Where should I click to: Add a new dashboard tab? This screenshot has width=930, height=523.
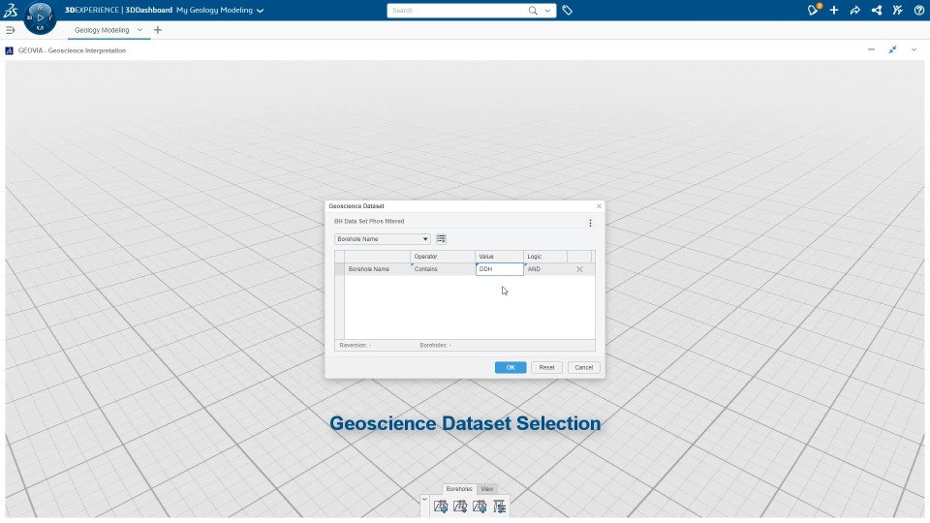pos(158,30)
